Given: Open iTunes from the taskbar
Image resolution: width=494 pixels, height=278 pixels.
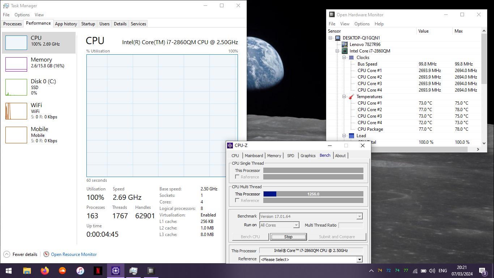Looking at the screenshot, I should pyautogui.click(x=80, y=271).
